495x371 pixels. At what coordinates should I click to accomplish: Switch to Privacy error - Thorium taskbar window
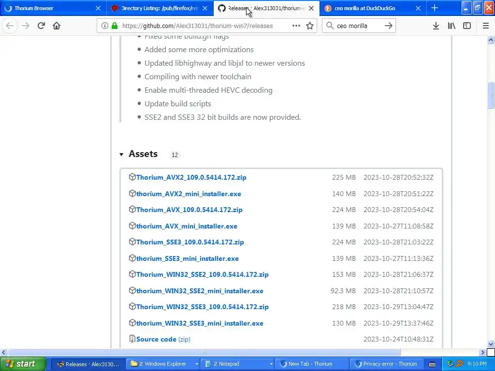(386, 364)
